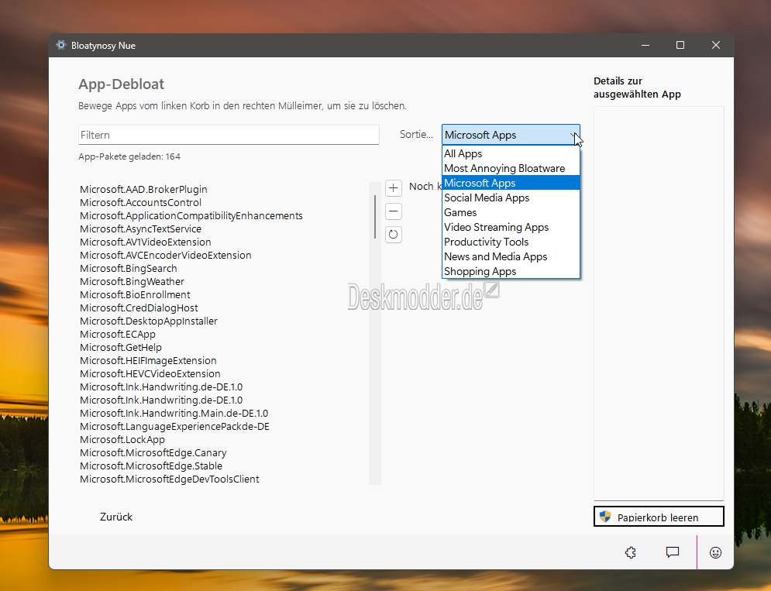Click the shield icon on Papierkorb leeren

pyautogui.click(x=605, y=517)
